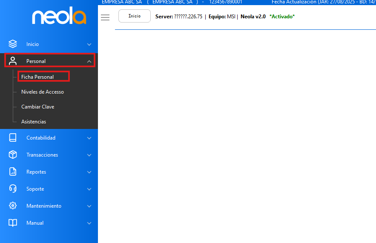Image resolution: width=376 pixels, height=243 pixels.
Task: Expand the Contabilidad chevron arrow
Action: click(x=89, y=138)
